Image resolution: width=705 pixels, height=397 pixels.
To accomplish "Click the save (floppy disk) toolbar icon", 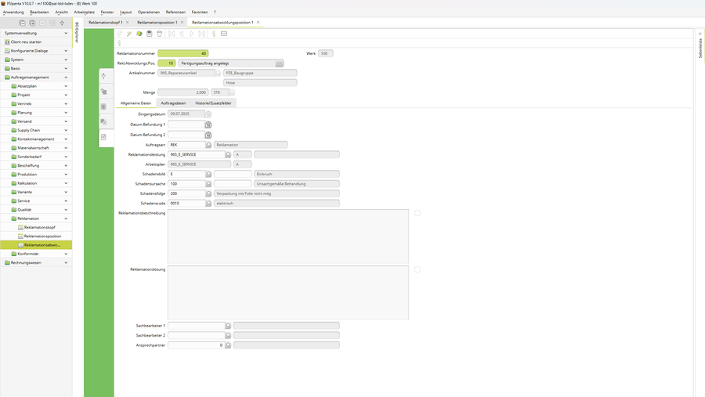I will (x=150, y=34).
